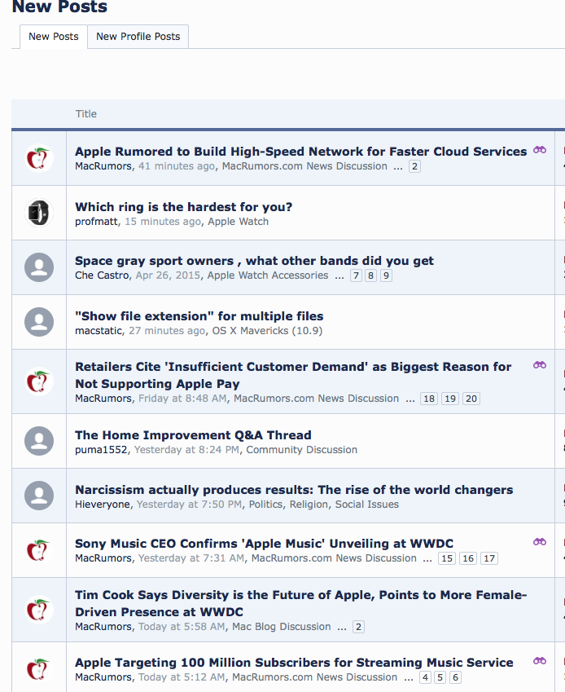This screenshot has height=692, width=565.
Task: Open macstatic user link
Action: point(99,331)
